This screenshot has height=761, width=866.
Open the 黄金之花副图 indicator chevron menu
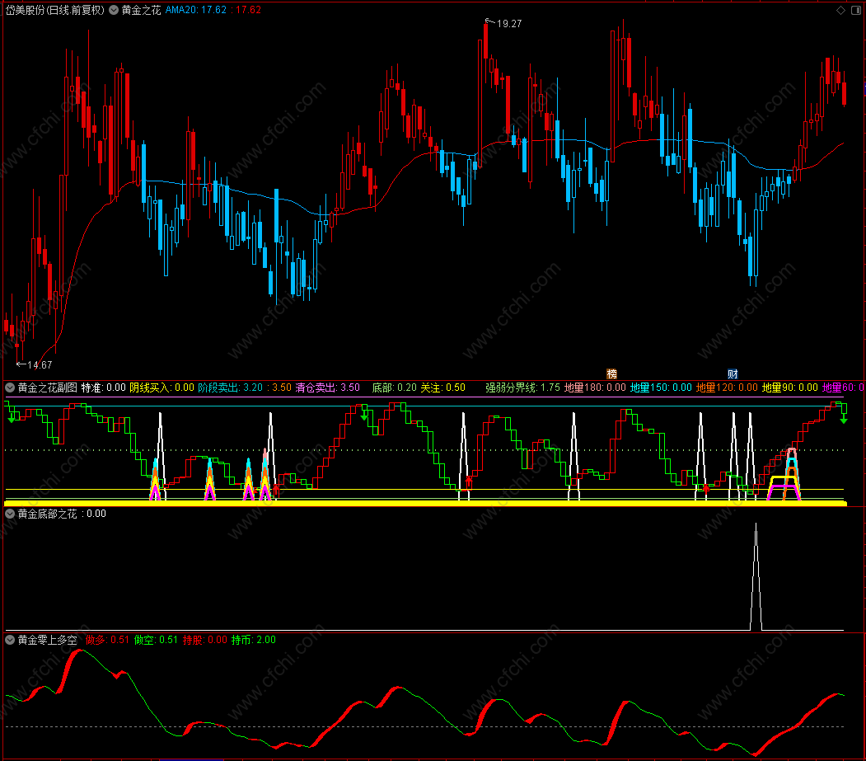coord(10,388)
